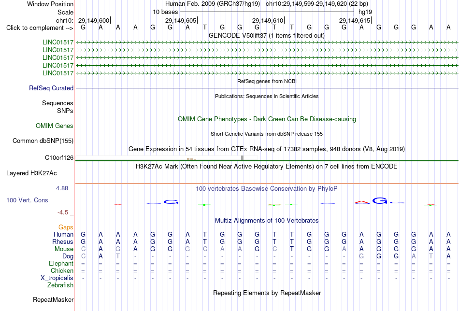Select the X_tropicalis species label
Screen dimensions: 459x311
coord(57,278)
